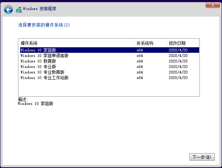This screenshot has width=222, height=168.
Task: Select Windows 10 专业教育版
Action: click(109, 72)
